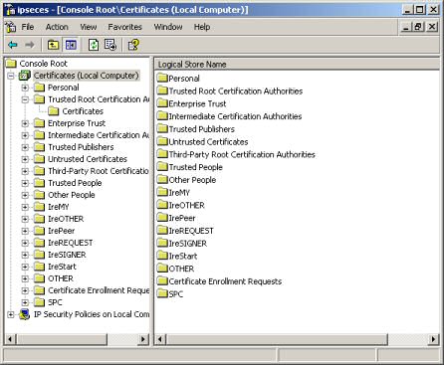Click IreREQUEST folder icon in right pane
This screenshot has width=444, height=365.
tap(162, 231)
